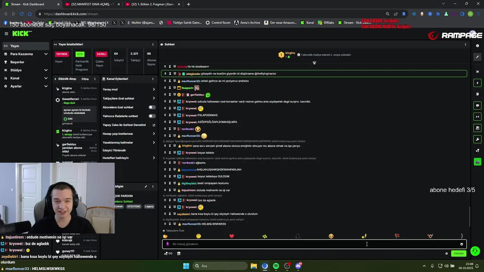Viewport: 484px width, 272px height.
Task: Toggle Abonelere özel sohbet switch
Action: coord(152,107)
